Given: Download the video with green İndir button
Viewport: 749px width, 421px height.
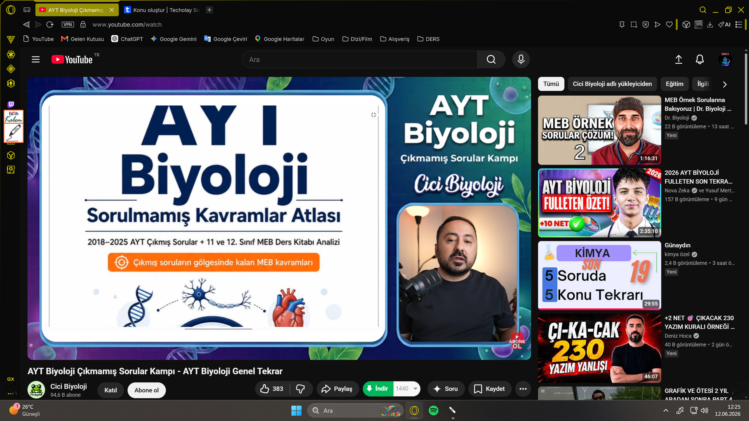Looking at the screenshot, I should pyautogui.click(x=378, y=389).
